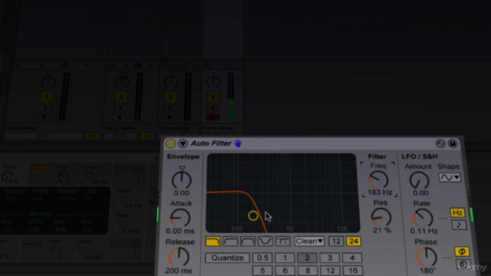Disarm recording on track 4

(213, 117)
